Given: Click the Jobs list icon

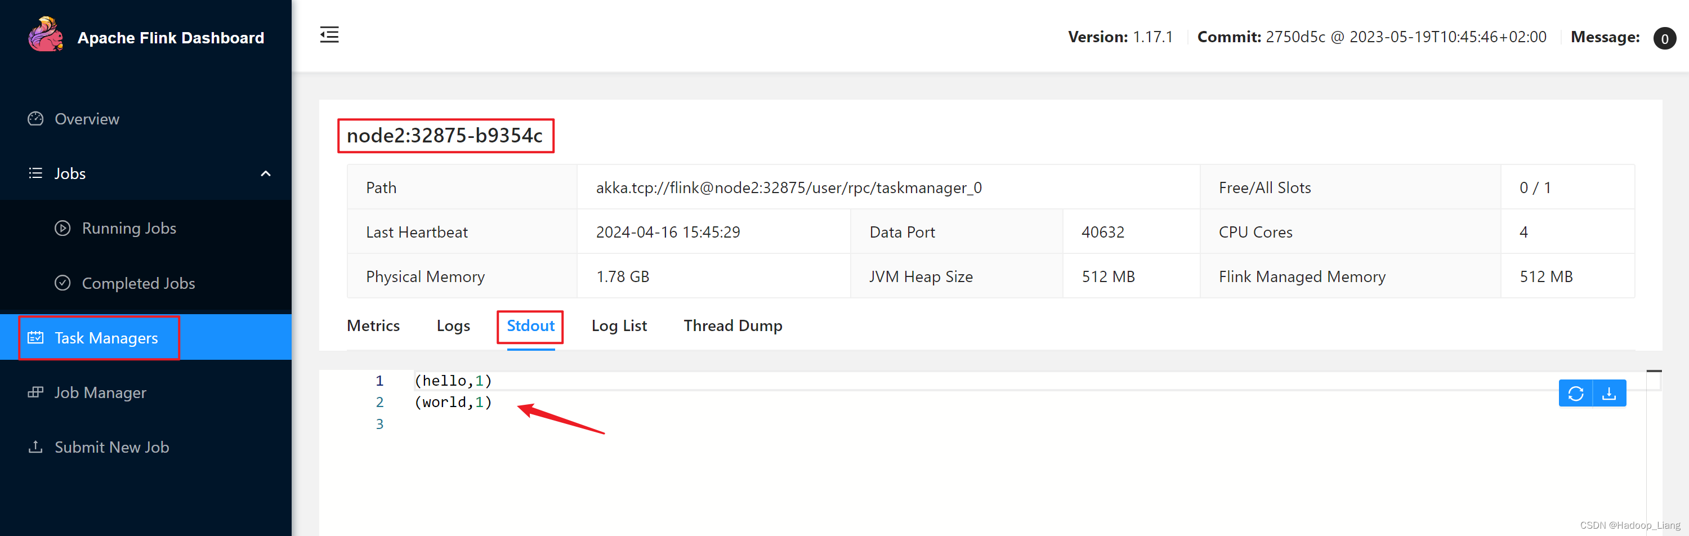Looking at the screenshot, I should [x=35, y=173].
